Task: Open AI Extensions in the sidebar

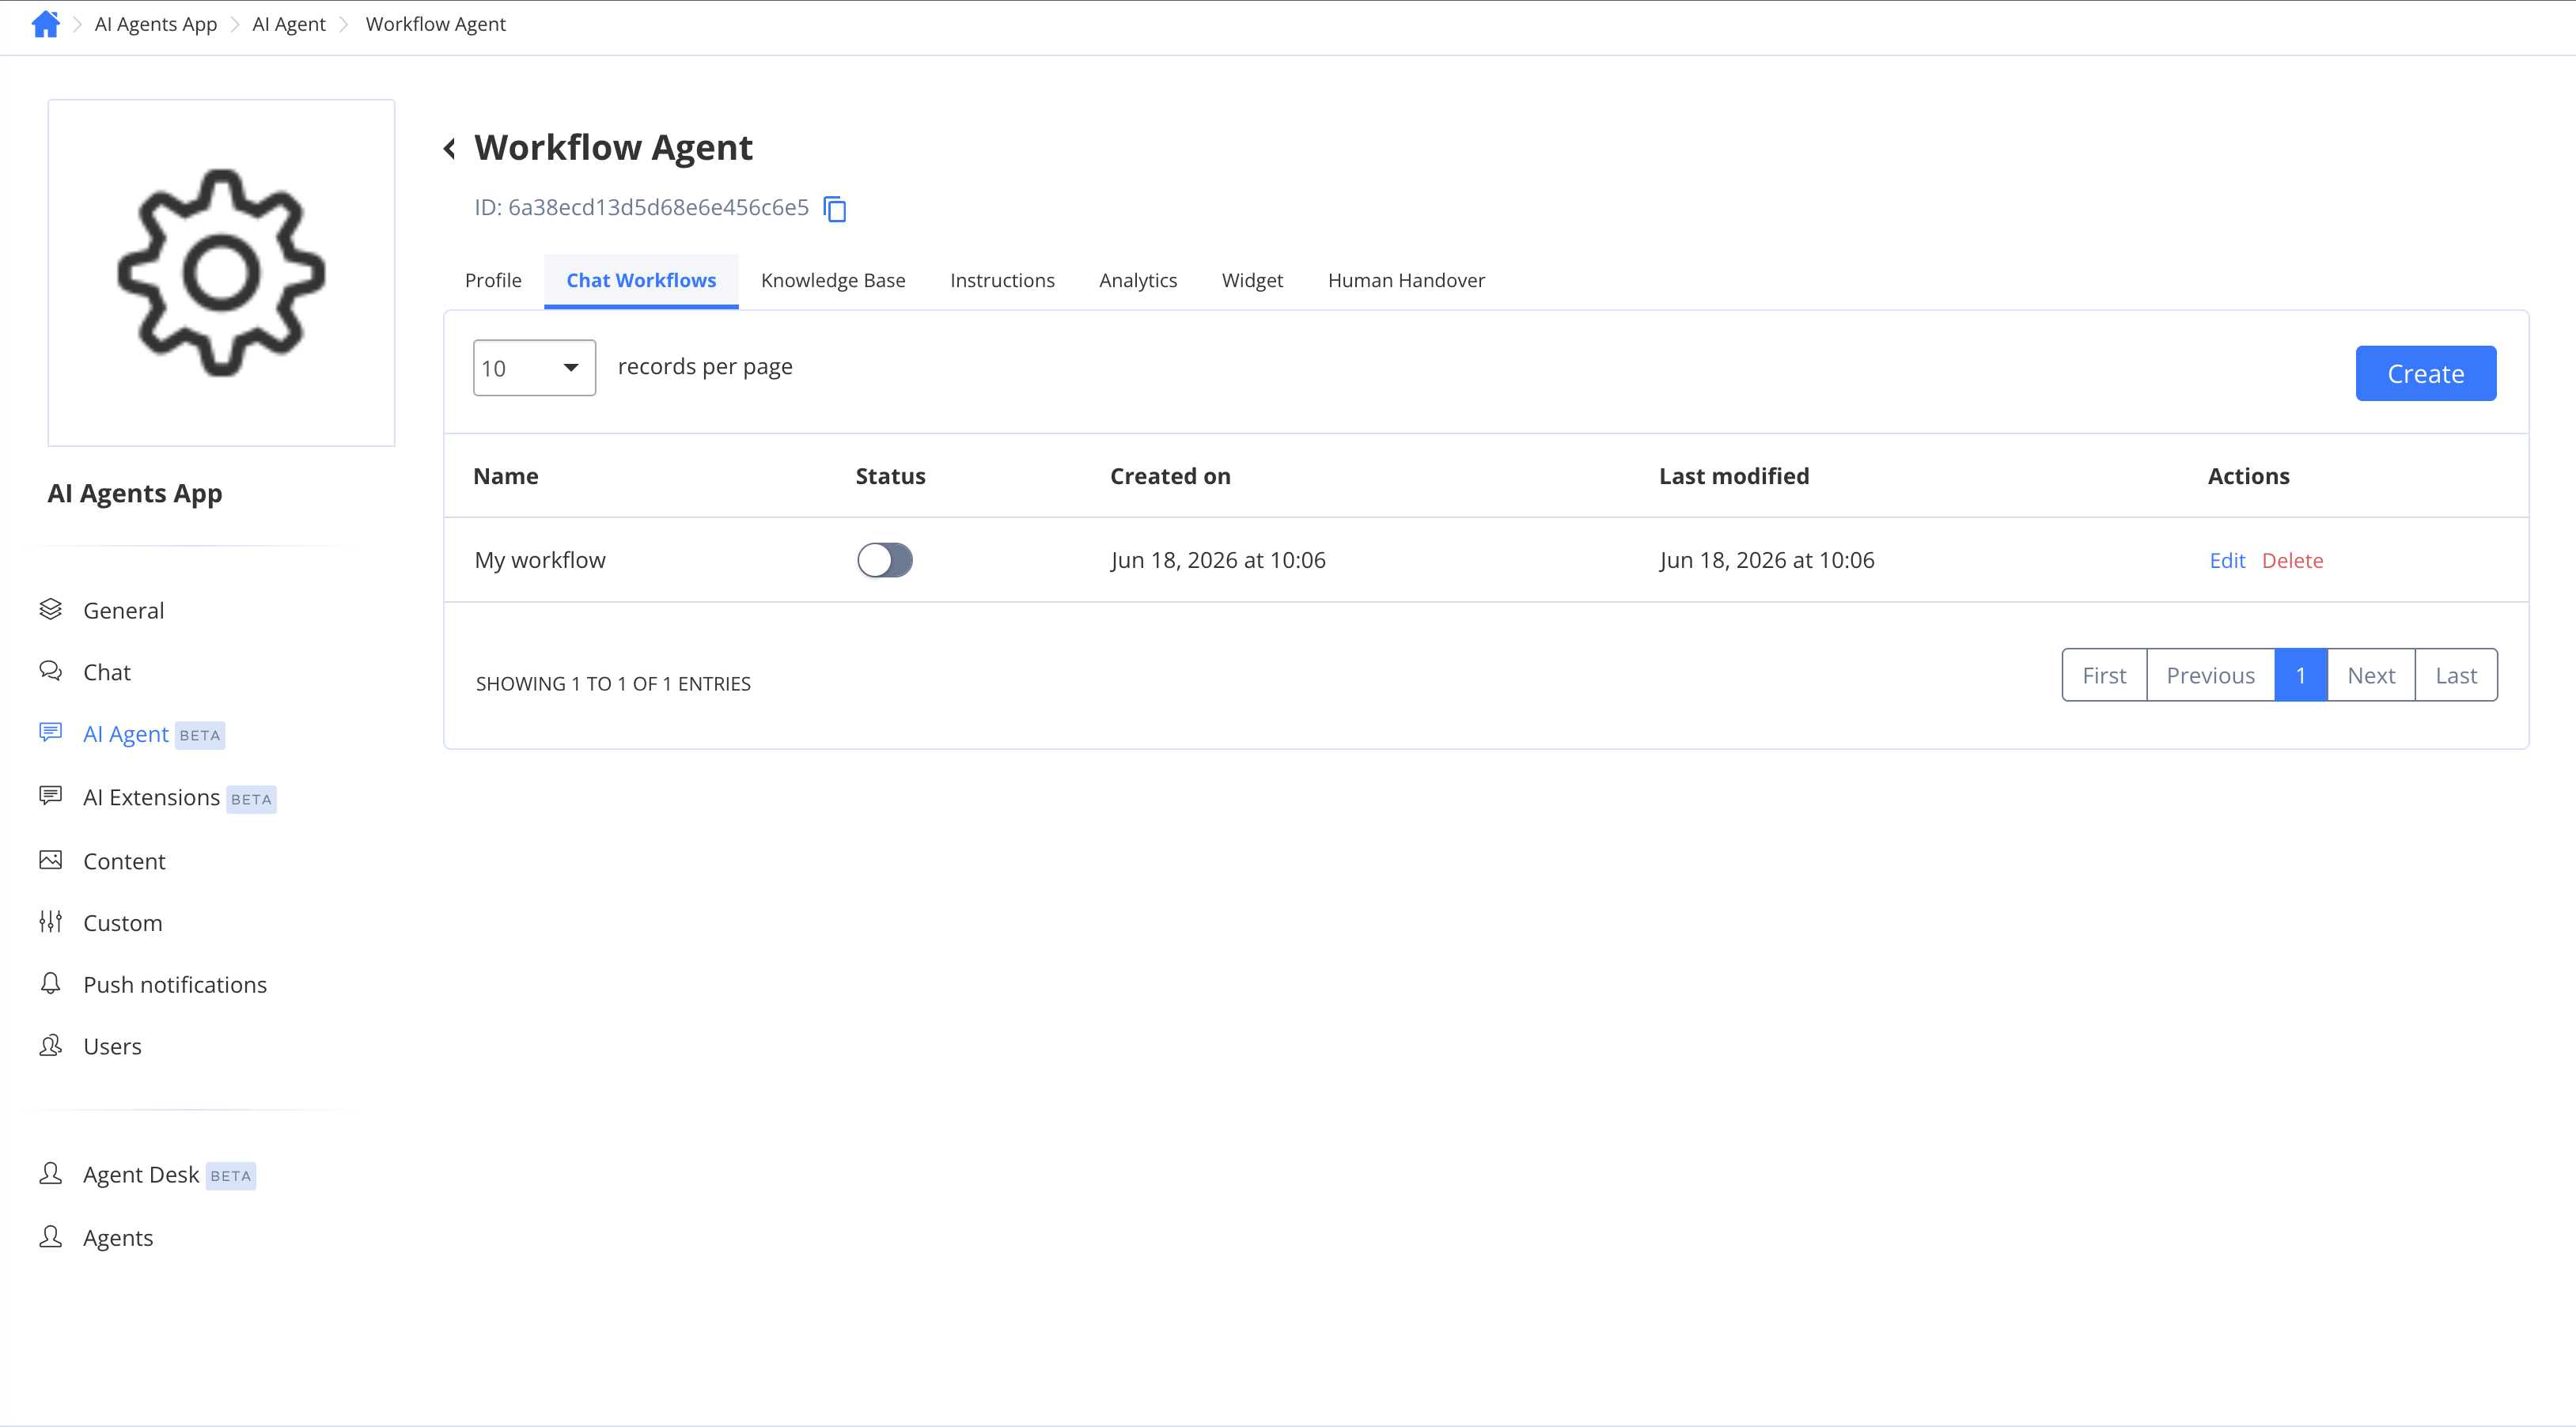Action: 151,797
